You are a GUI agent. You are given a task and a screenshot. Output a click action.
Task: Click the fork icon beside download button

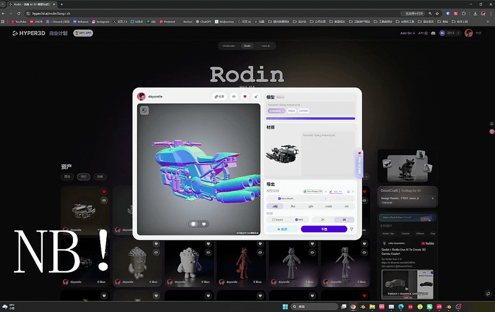[x=352, y=229]
